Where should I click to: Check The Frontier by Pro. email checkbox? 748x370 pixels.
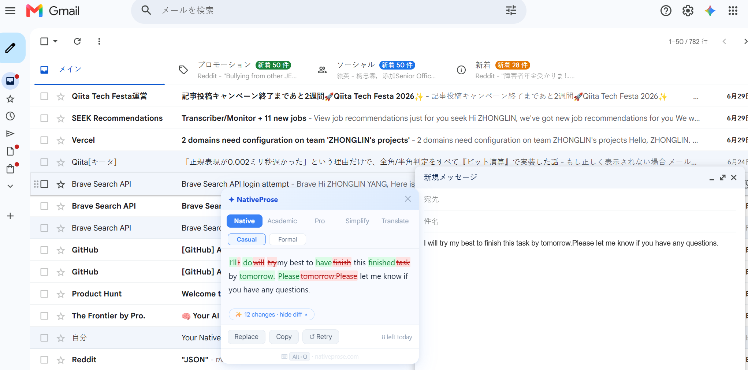pyautogui.click(x=44, y=316)
